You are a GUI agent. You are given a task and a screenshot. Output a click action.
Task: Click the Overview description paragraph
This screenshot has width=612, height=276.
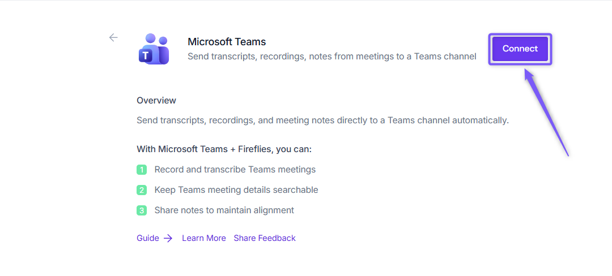click(x=323, y=120)
